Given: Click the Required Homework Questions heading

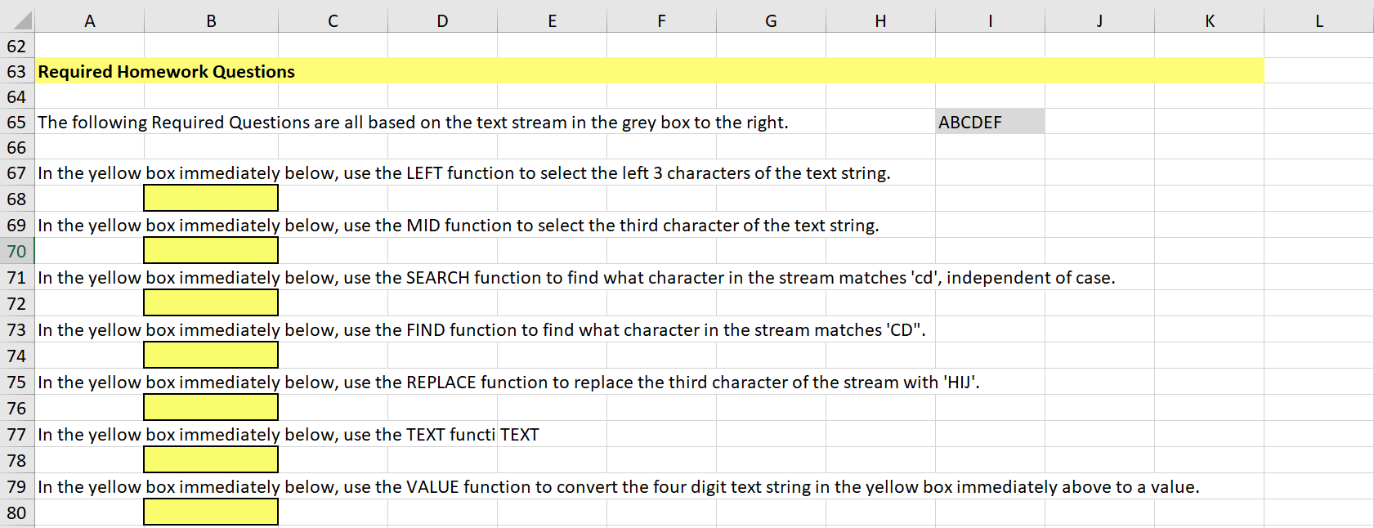Looking at the screenshot, I should tap(166, 71).
